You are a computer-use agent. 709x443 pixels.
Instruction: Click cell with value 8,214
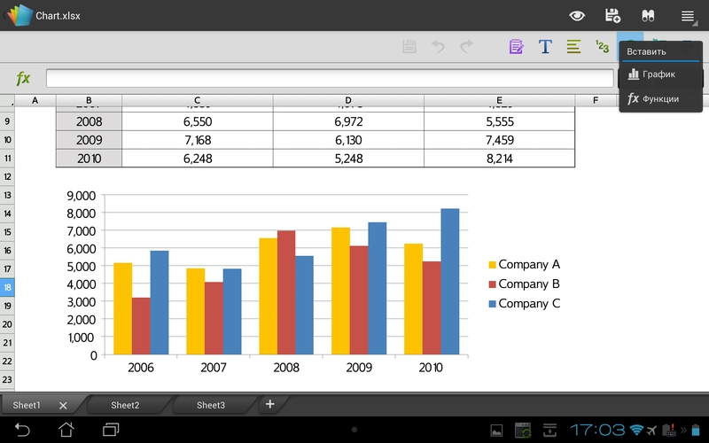(x=500, y=159)
